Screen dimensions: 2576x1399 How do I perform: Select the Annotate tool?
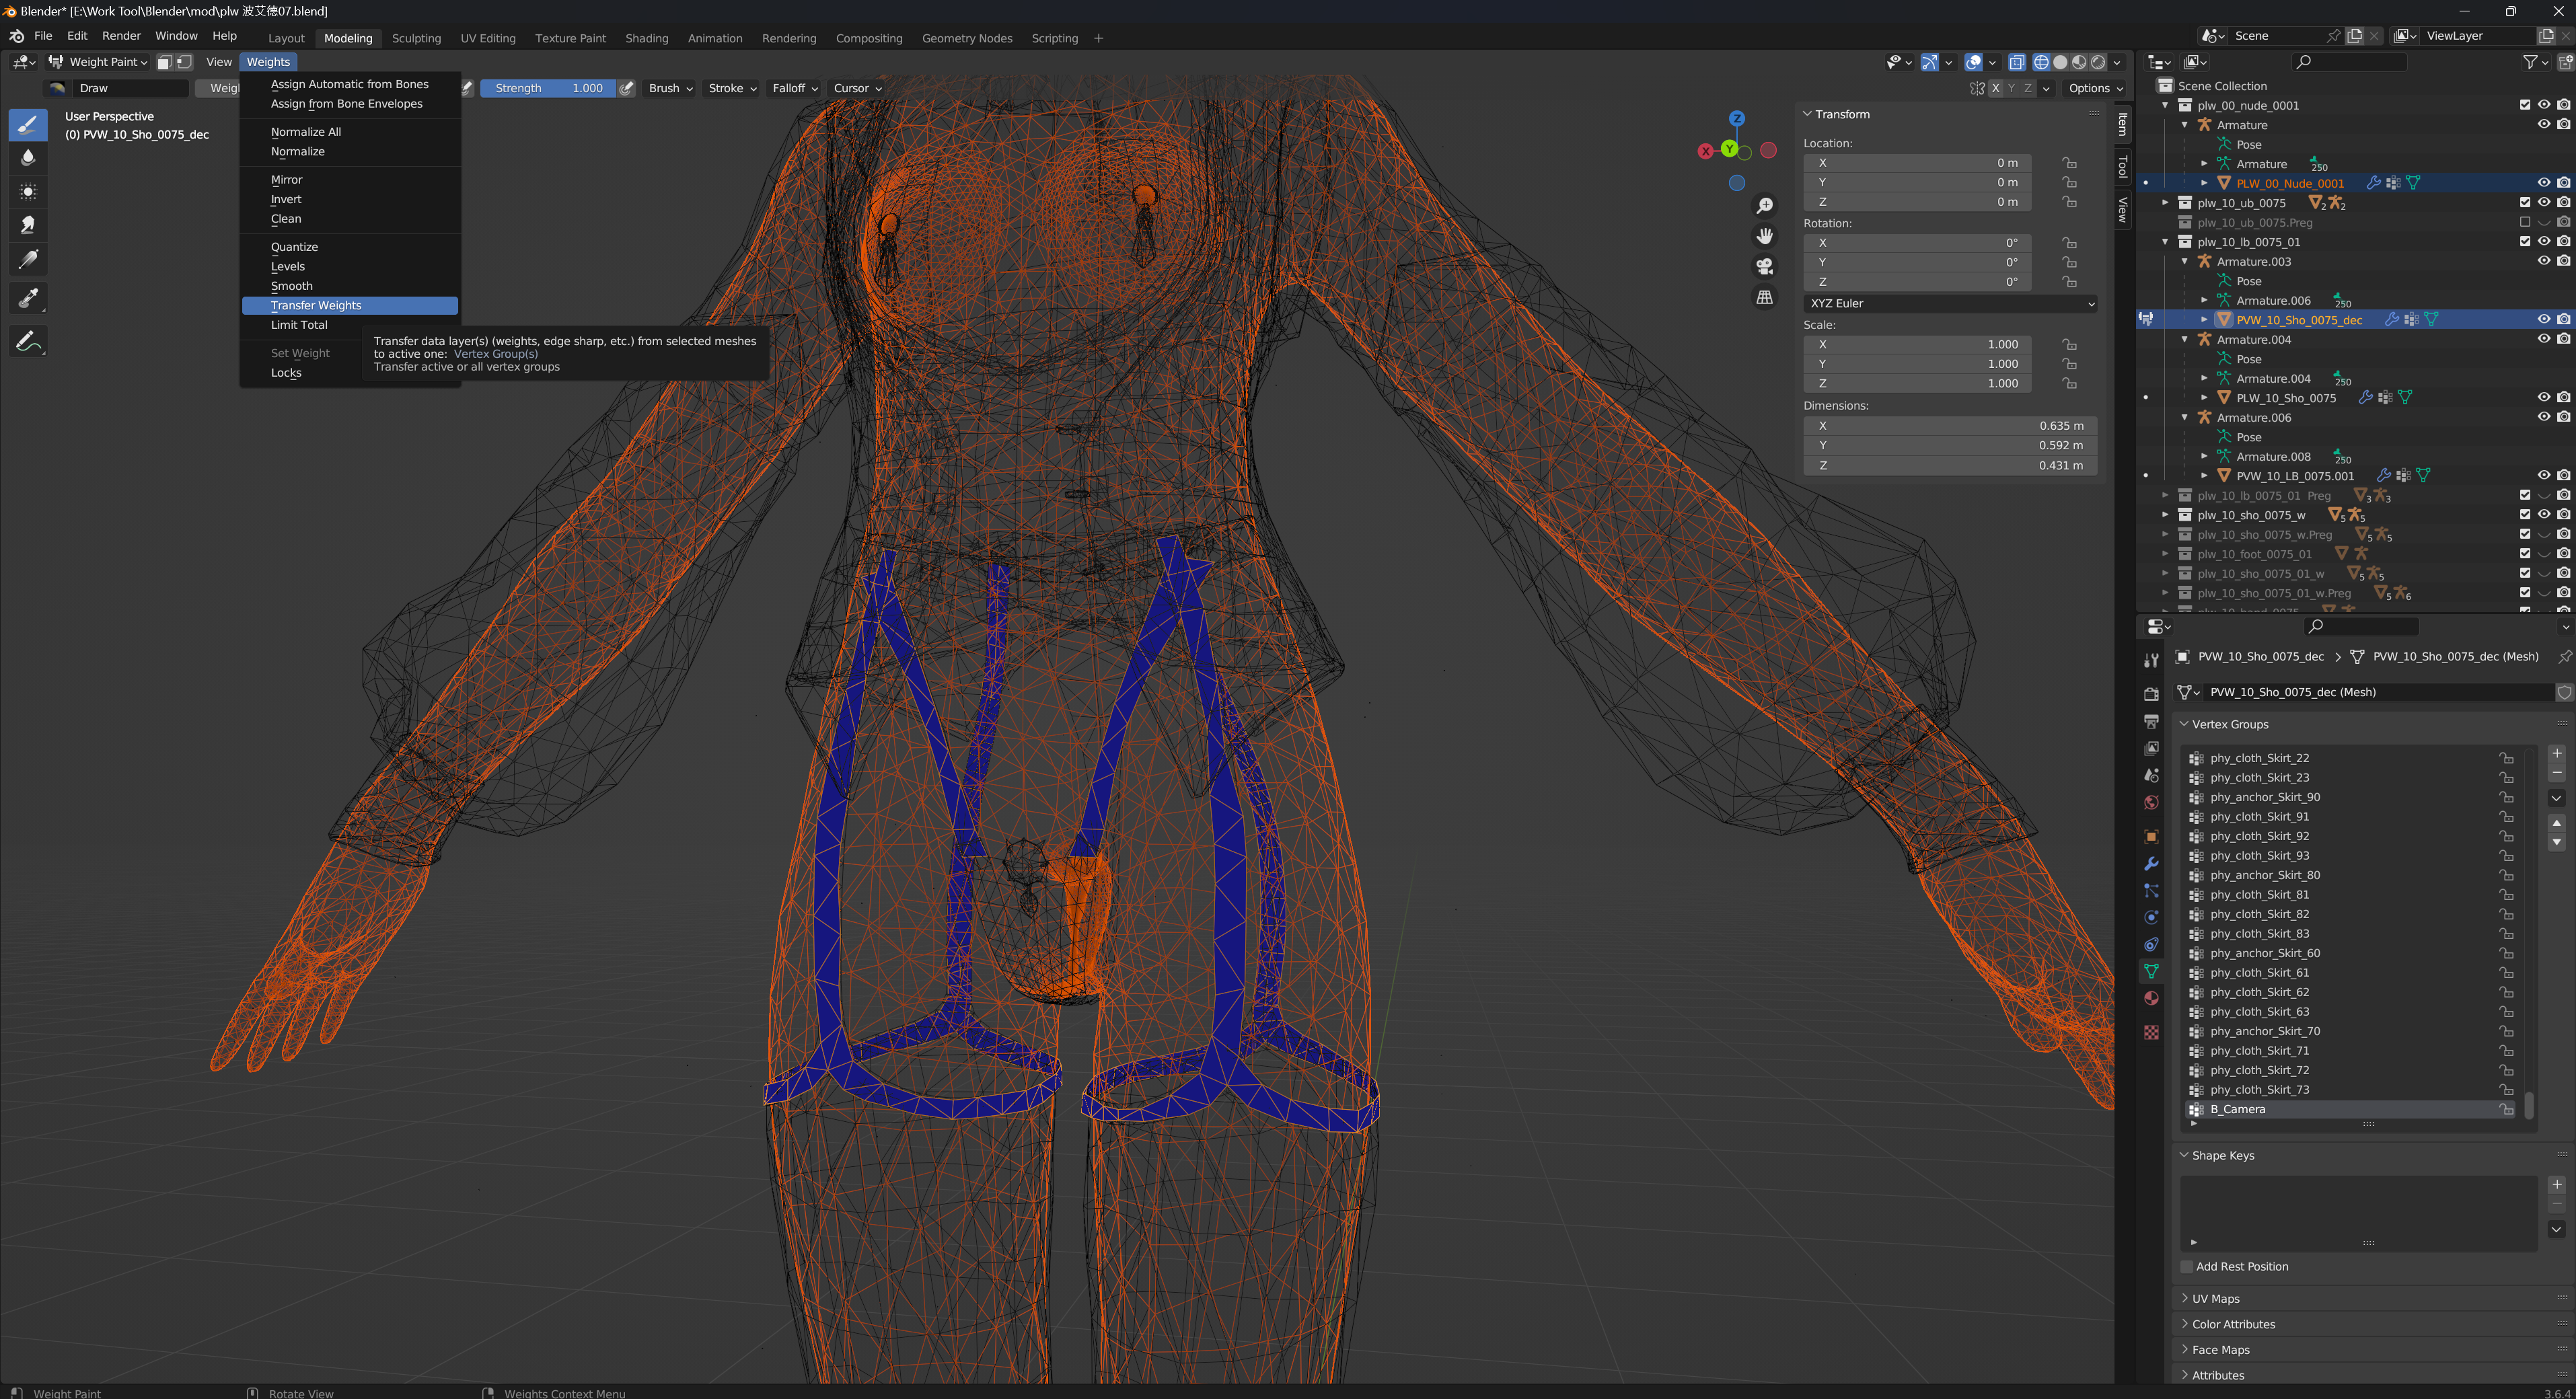point(28,341)
